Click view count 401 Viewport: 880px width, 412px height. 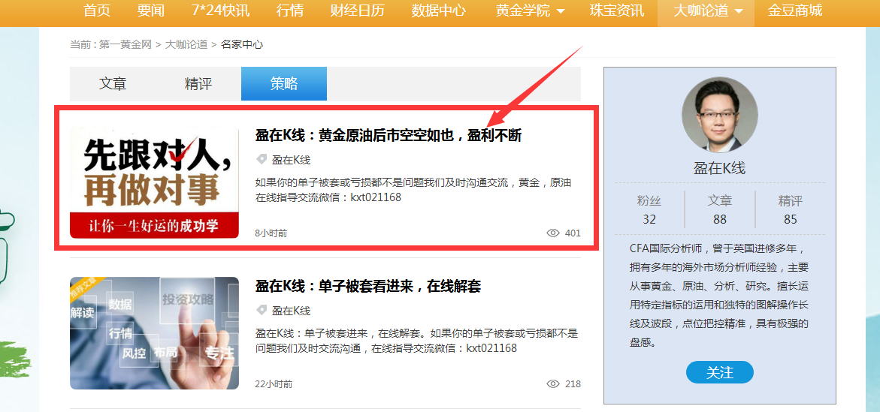[x=573, y=233]
